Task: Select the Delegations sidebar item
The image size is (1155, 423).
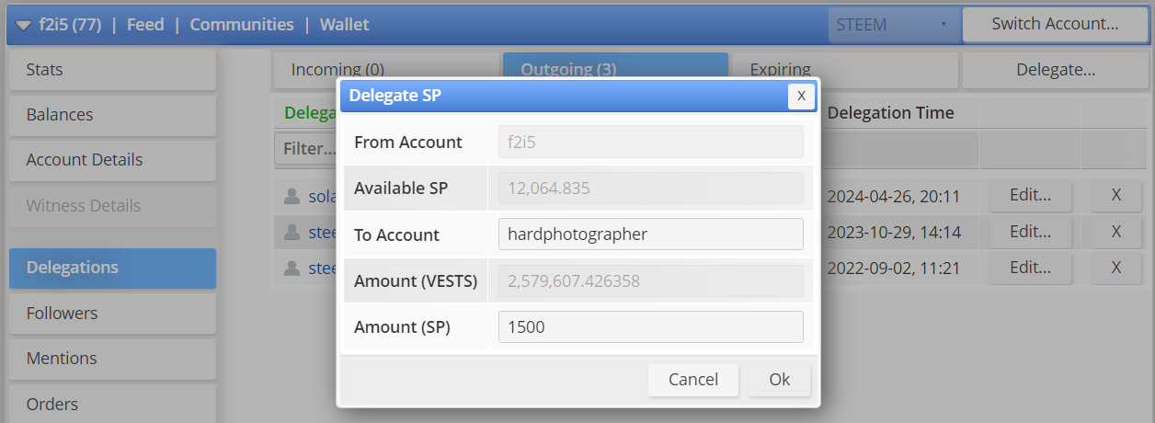Action: [112, 268]
